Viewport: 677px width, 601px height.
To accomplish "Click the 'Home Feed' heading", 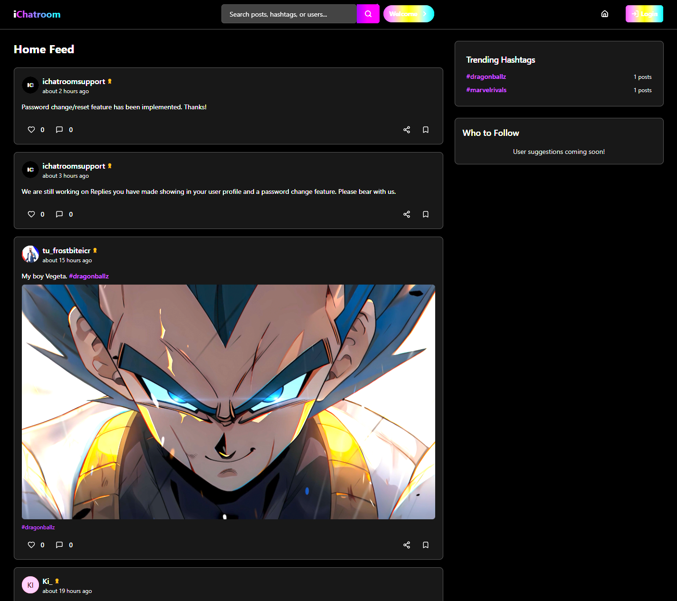I will 44,49.
